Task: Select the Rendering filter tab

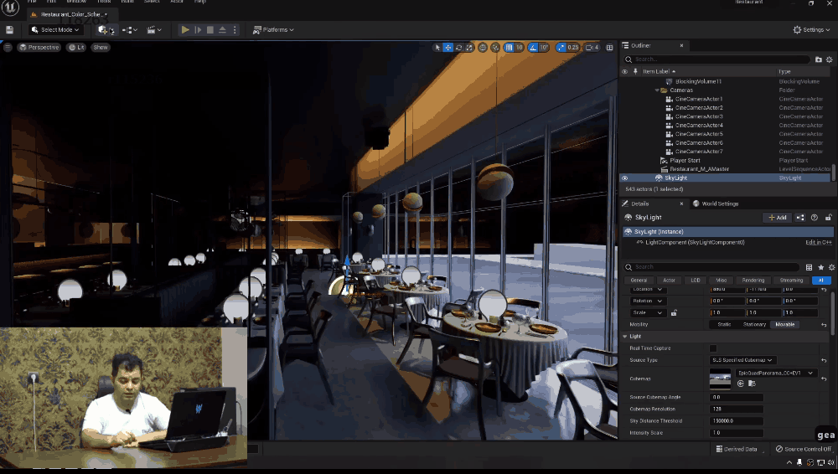Action: click(x=753, y=281)
